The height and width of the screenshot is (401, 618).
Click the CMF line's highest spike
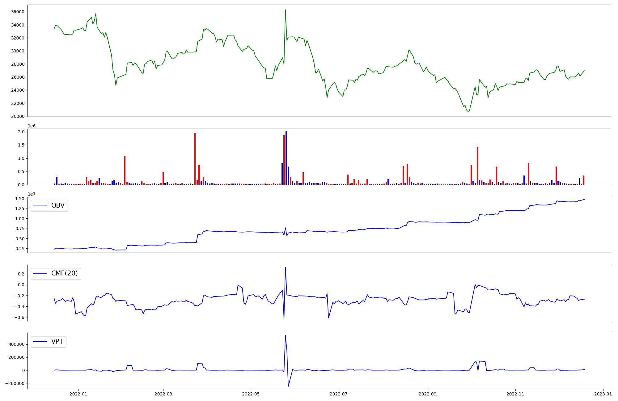click(x=285, y=268)
